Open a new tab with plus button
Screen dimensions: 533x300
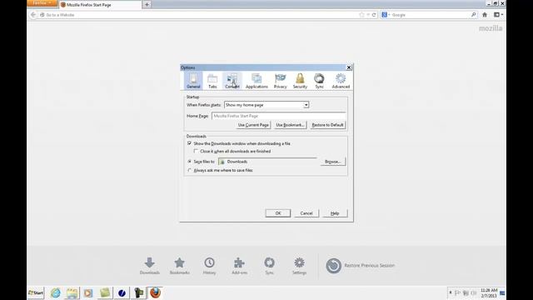(147, 4)
